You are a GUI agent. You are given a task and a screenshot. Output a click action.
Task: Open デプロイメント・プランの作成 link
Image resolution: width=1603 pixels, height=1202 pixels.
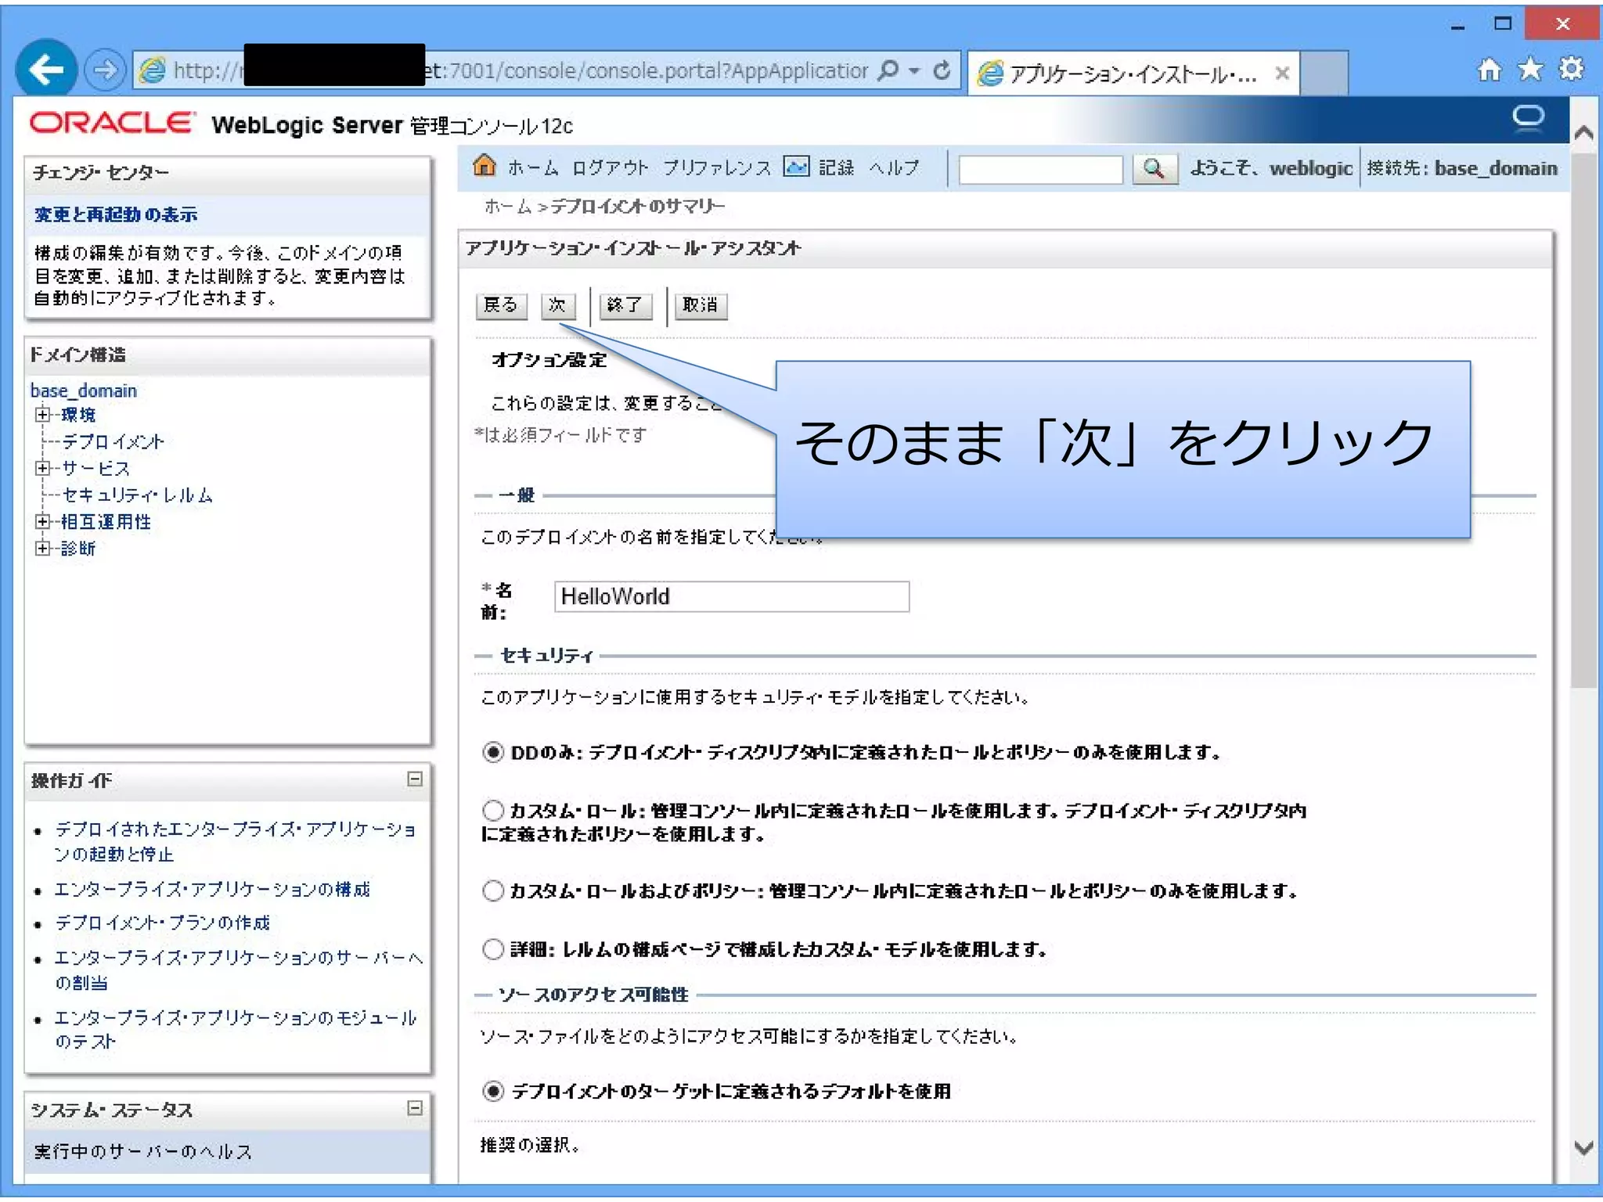pos(162,923)
